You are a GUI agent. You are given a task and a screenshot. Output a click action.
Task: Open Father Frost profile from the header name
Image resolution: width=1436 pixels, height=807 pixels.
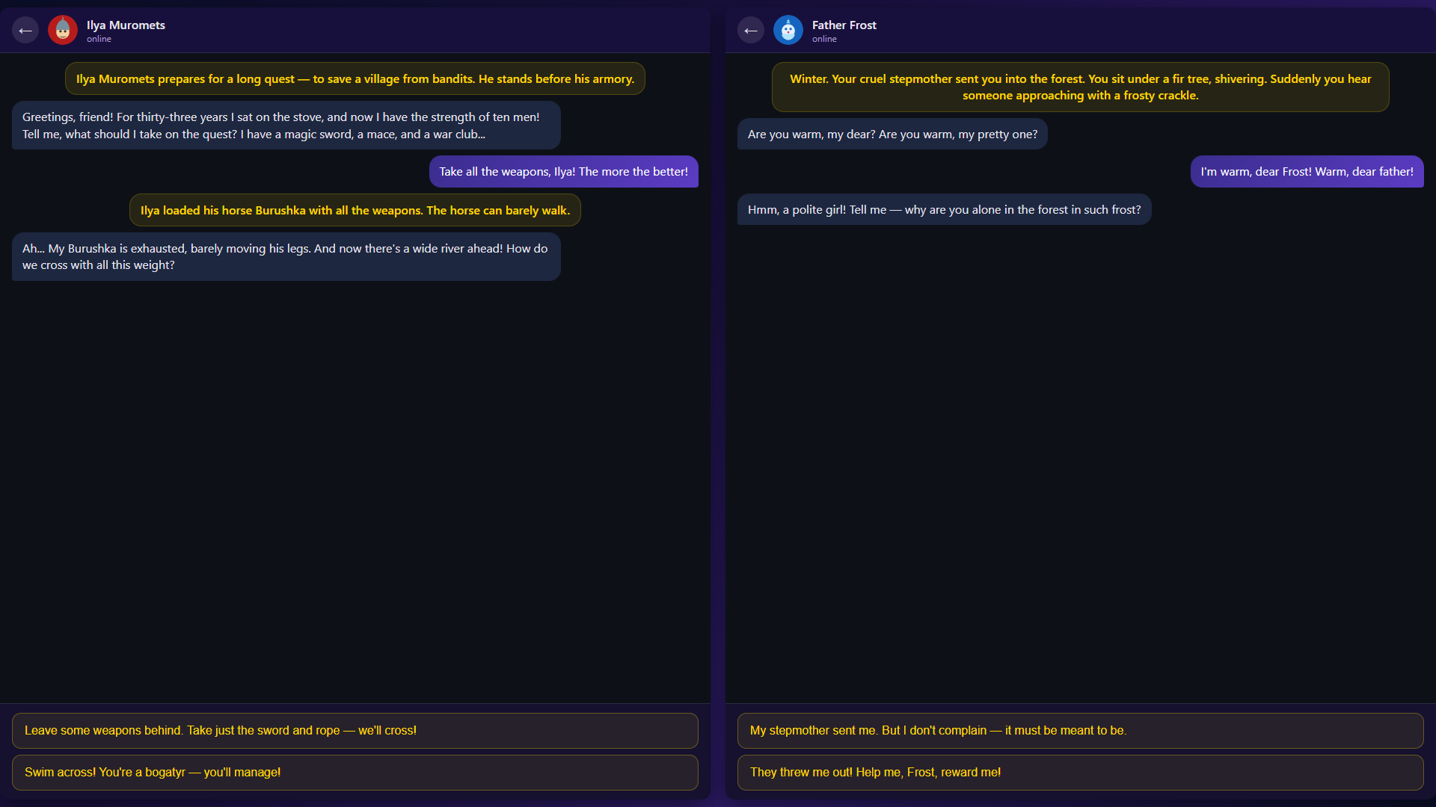[844, 25]
